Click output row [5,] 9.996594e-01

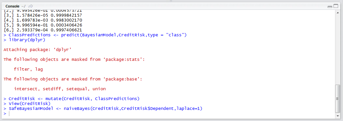tap(43, 25)
